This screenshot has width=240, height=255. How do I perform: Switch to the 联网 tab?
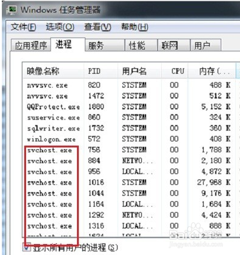[x=173, y=45]
